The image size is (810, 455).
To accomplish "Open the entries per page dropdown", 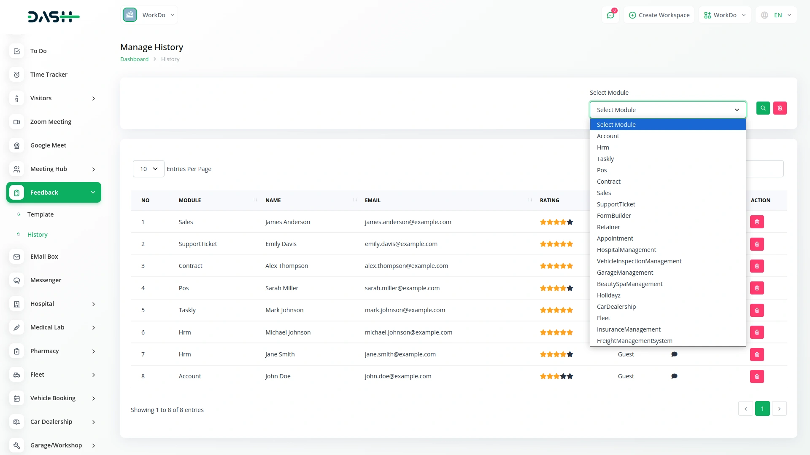I will coord(148,169).
